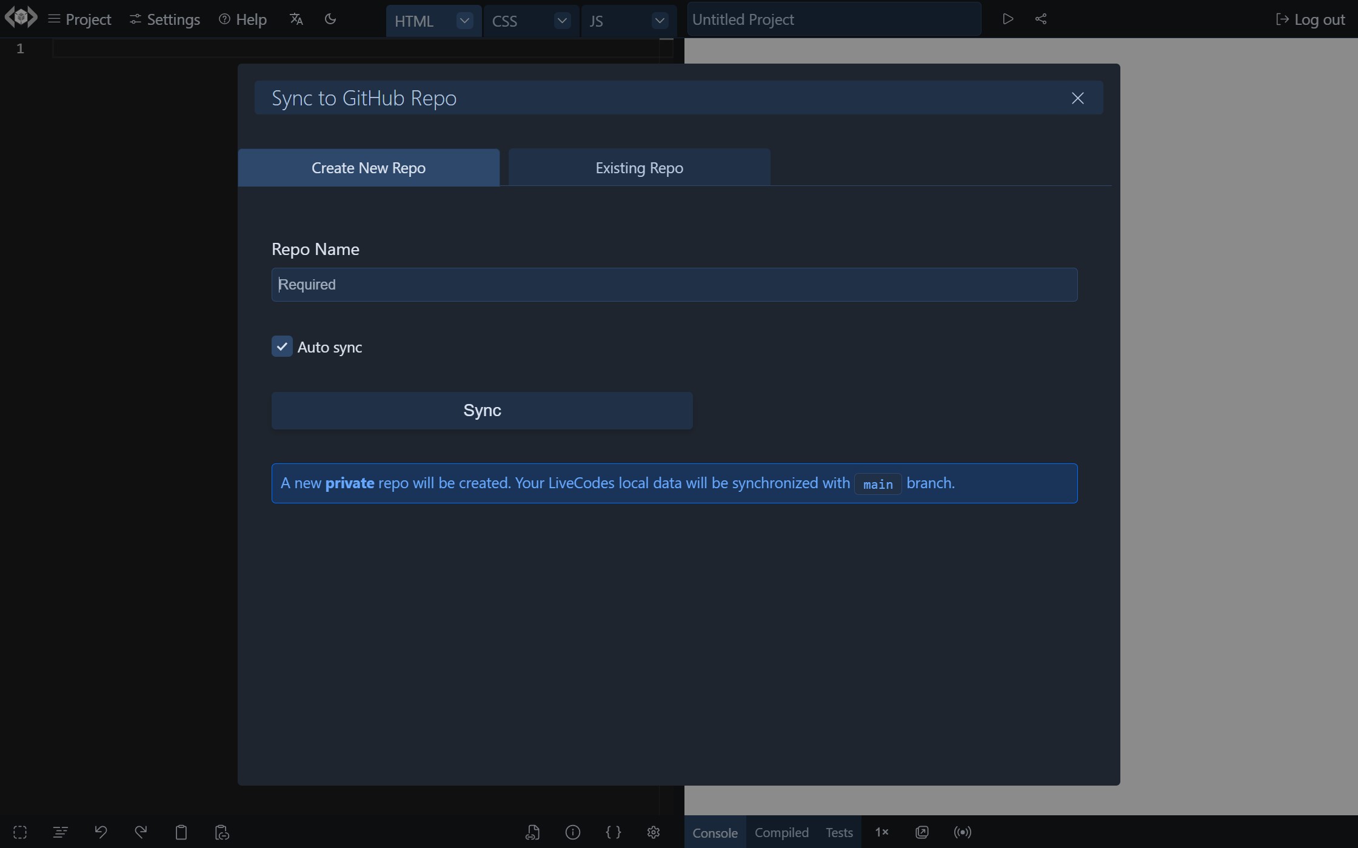1358x848 pixels.
Task: Expand the CSS language dropdown
Action: [560, 19]
